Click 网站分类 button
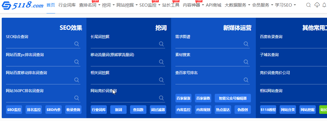Screen dimensions: 327x121 288,110
